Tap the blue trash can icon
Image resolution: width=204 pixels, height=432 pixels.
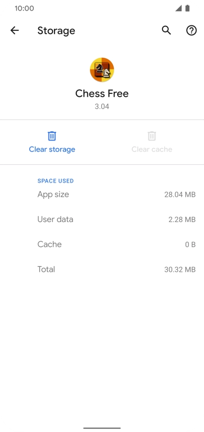(x=52, y=136)
